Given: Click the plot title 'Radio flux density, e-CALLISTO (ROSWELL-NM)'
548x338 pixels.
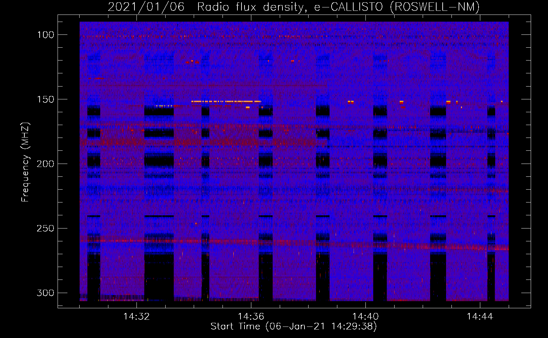Looking at the screenshot, I should point(338,7).
